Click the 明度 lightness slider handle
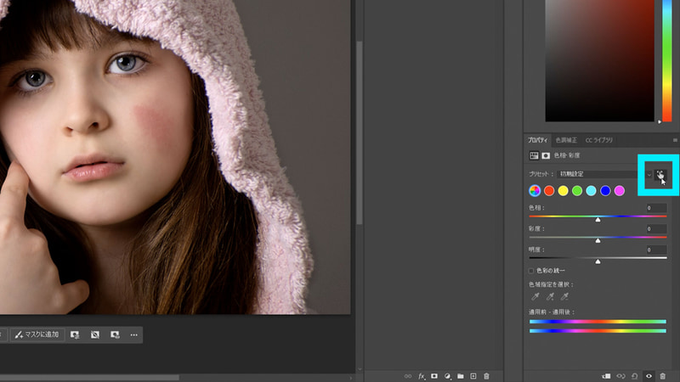The height and width of the screenshot is (382, 680). pyautogui.click(x=598, y=261)
